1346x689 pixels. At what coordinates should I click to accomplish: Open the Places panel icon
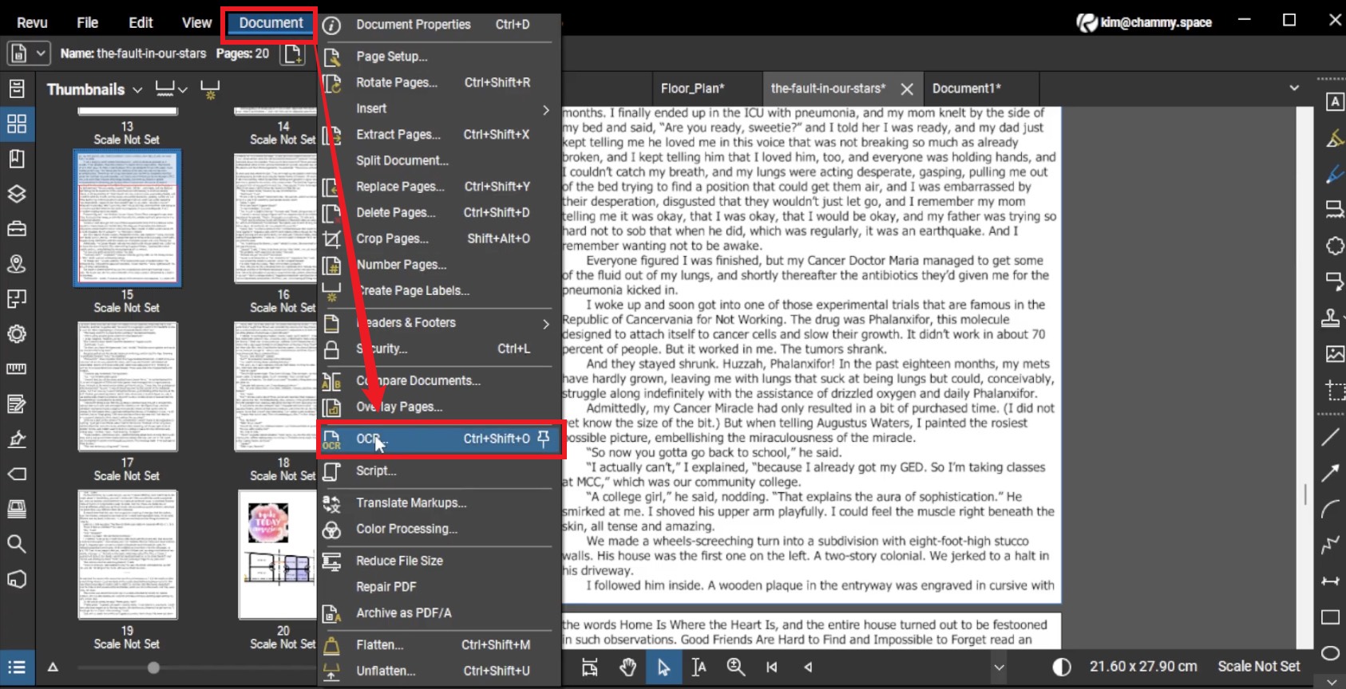click(x=17, y=264)
